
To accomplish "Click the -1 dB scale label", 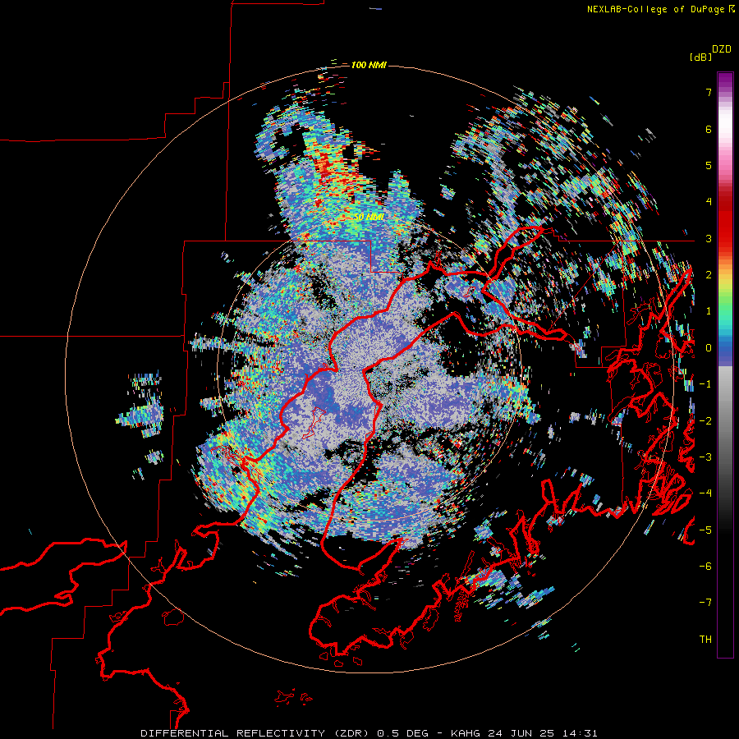I will pyautogui.click(x=705, y=384).
